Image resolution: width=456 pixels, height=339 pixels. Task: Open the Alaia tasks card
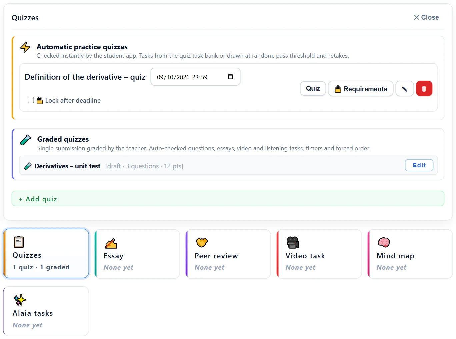click(x=46, y=311)
